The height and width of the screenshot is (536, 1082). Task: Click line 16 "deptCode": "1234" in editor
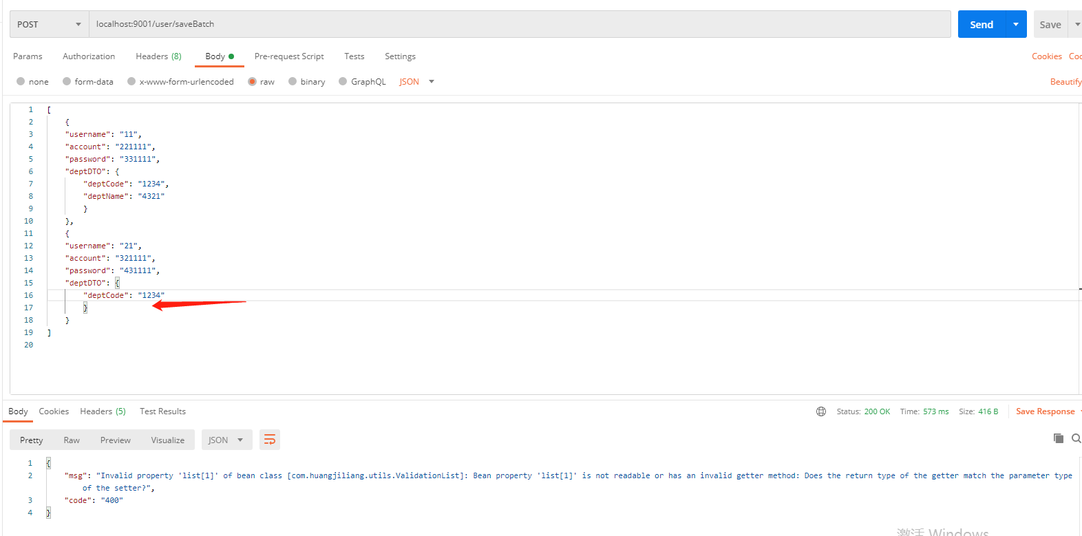[124, 295]
